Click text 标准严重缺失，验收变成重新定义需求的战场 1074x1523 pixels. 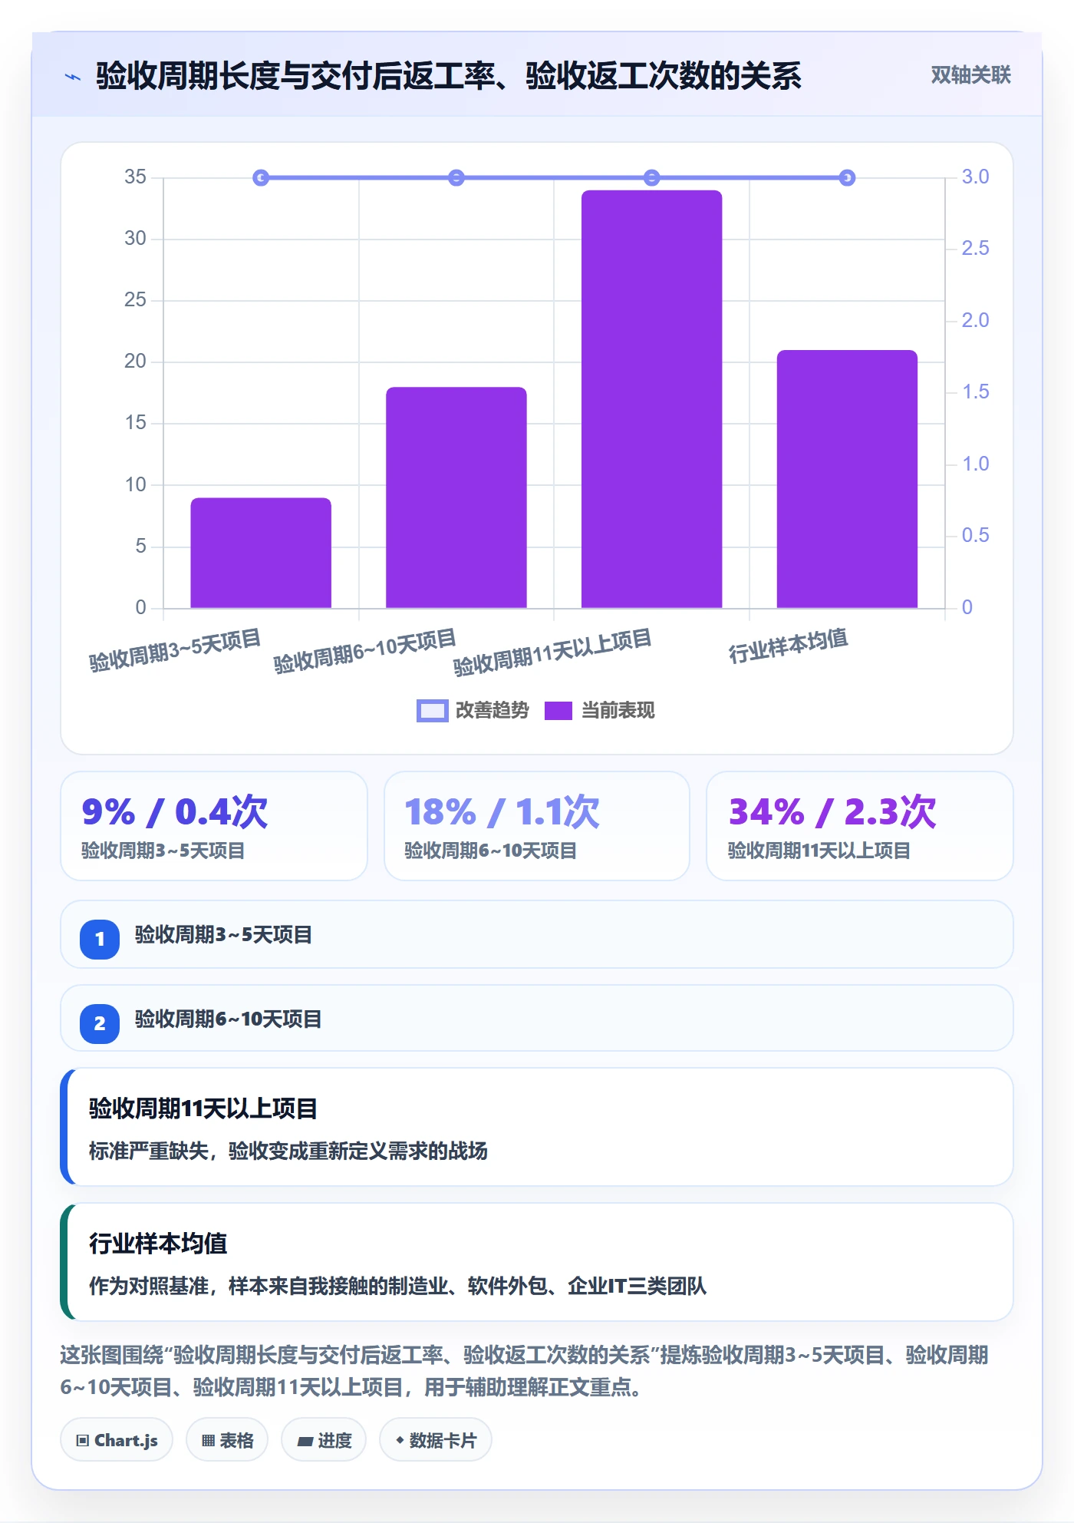(x=288, y=1151)
